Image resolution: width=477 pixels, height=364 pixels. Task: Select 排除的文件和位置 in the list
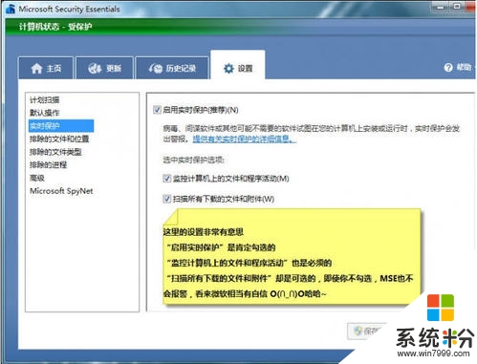[59, 139]
